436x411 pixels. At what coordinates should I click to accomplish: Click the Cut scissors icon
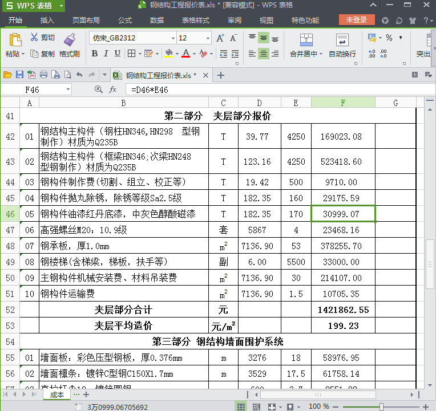pos(34,37)
